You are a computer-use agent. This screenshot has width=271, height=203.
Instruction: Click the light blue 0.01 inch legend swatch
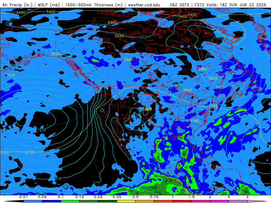click(33, 201)
